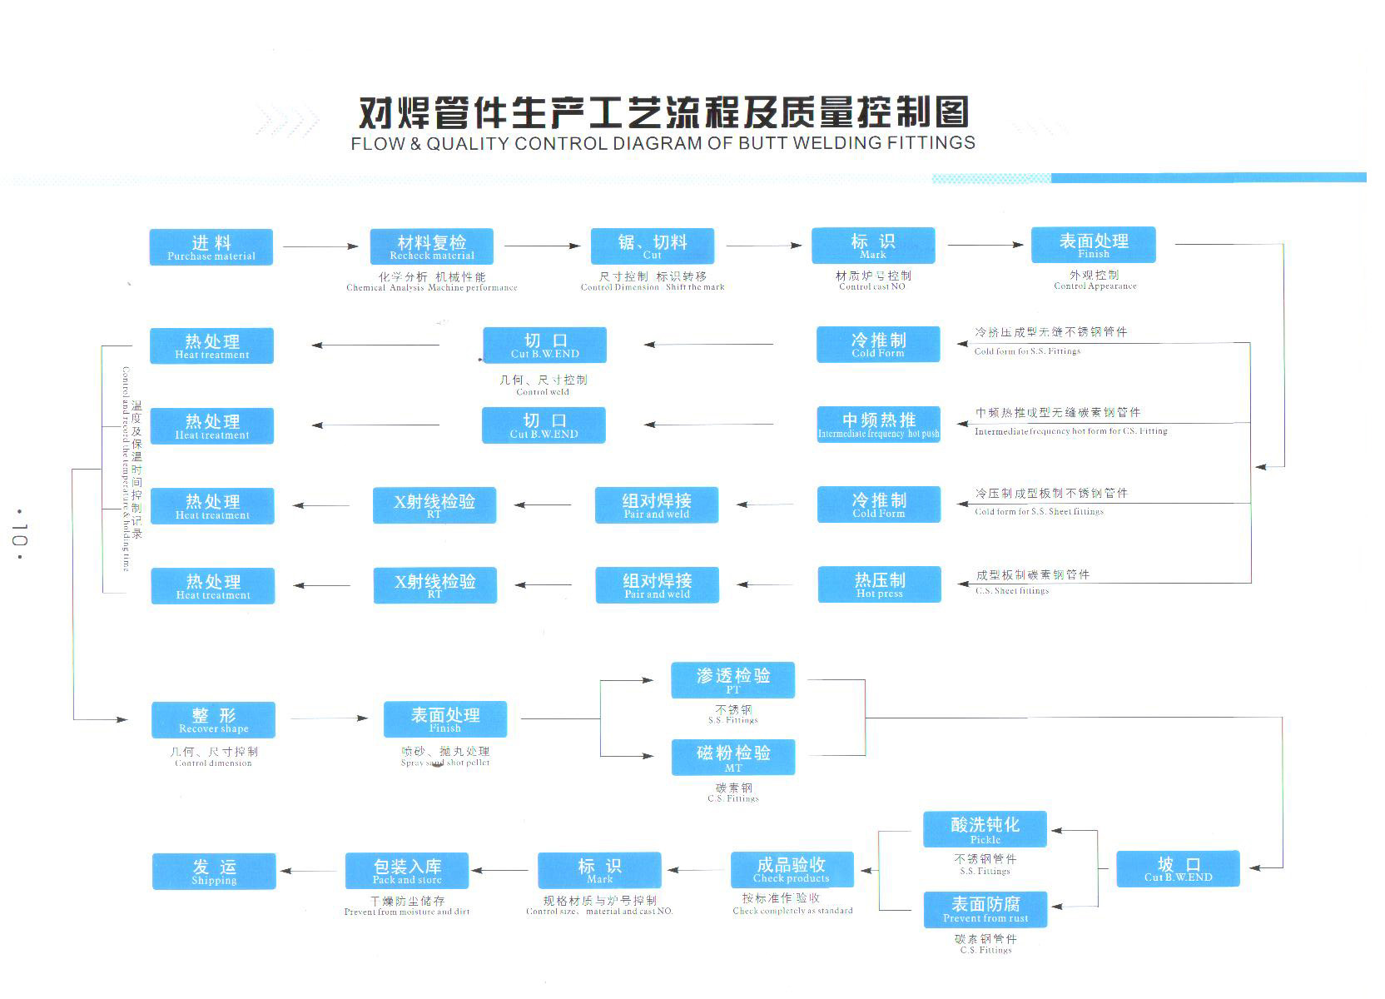Click the blue Cut (锯、切料) box
Image resolution: width=1385 pixels, height=999 pixels.
(x=653, y=246)
